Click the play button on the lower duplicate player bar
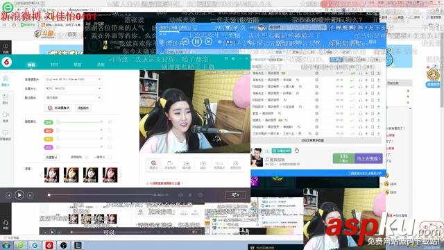444x250 pixels. (52, 232)
